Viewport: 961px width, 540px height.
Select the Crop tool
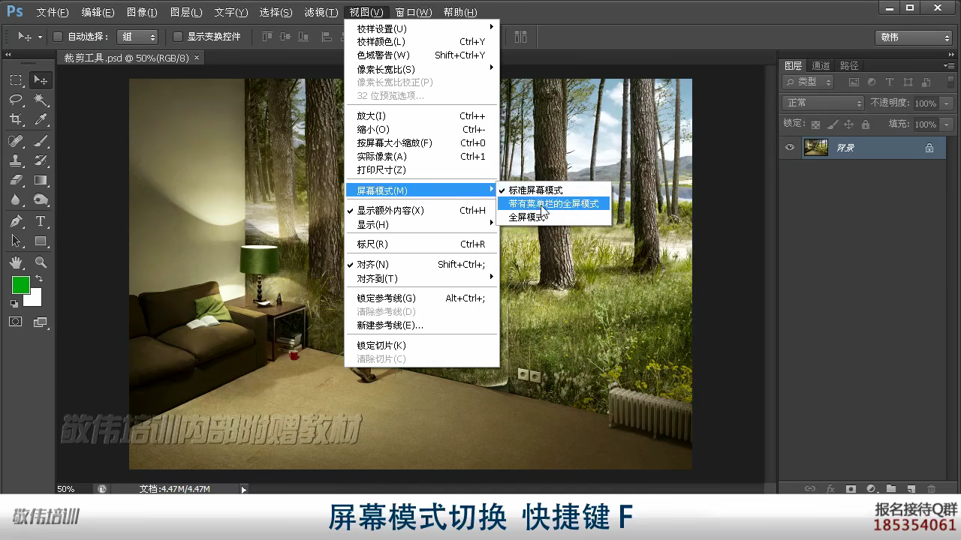click(16, 119)
